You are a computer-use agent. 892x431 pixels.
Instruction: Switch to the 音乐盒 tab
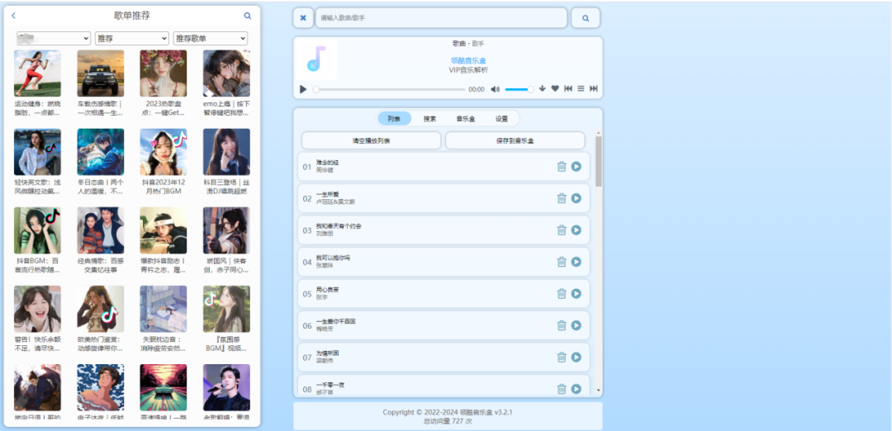click(466, 119)
